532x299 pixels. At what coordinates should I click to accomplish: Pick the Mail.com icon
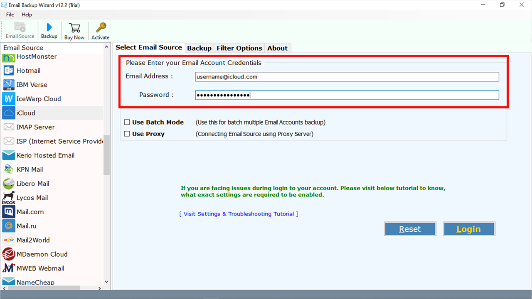[9, 212]
